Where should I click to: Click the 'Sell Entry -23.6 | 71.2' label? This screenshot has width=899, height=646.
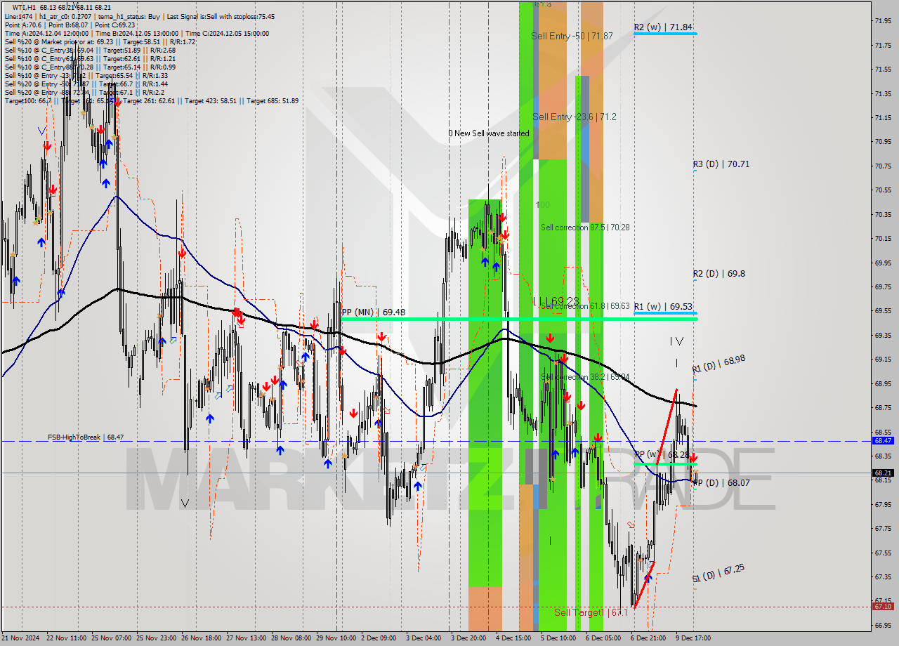pyautogui.click(x=575, y=117)
